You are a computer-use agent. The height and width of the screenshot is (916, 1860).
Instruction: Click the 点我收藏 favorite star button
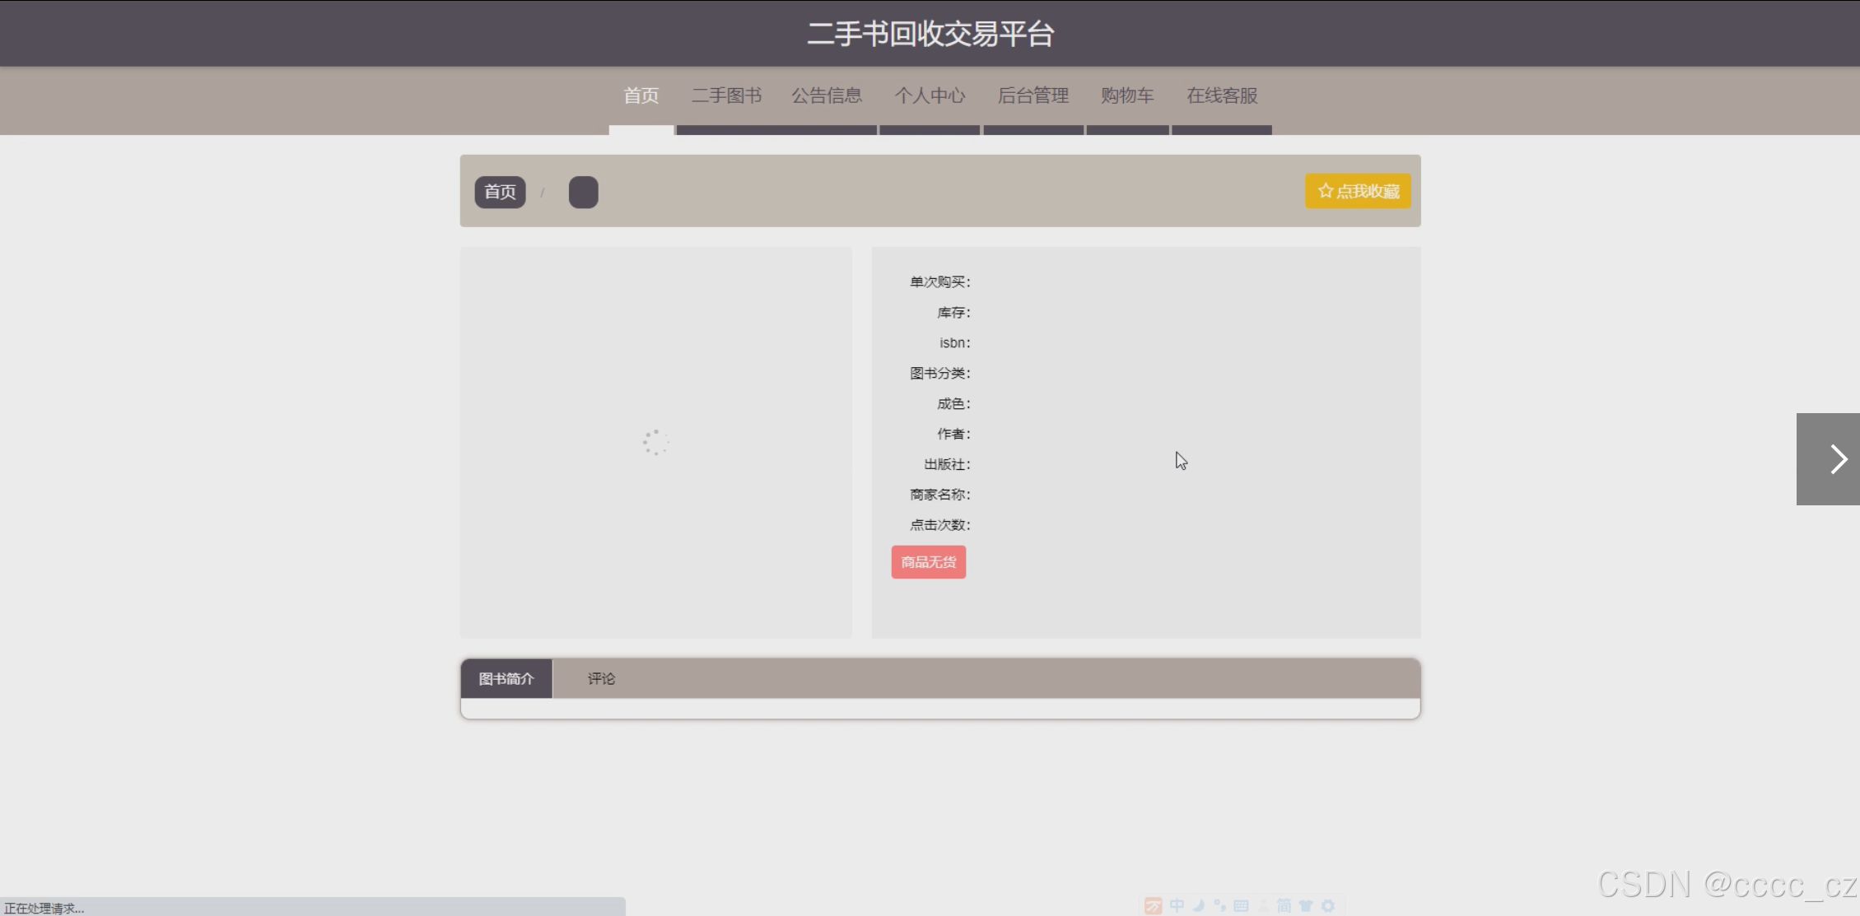click(1357, 191)
